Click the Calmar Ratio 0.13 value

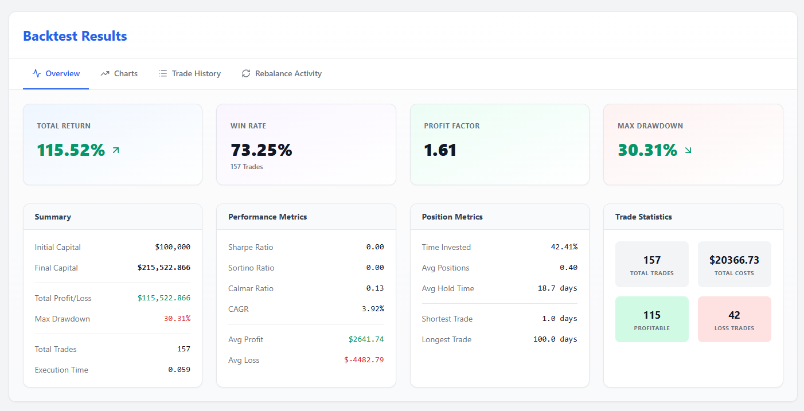tap(375, 288)
